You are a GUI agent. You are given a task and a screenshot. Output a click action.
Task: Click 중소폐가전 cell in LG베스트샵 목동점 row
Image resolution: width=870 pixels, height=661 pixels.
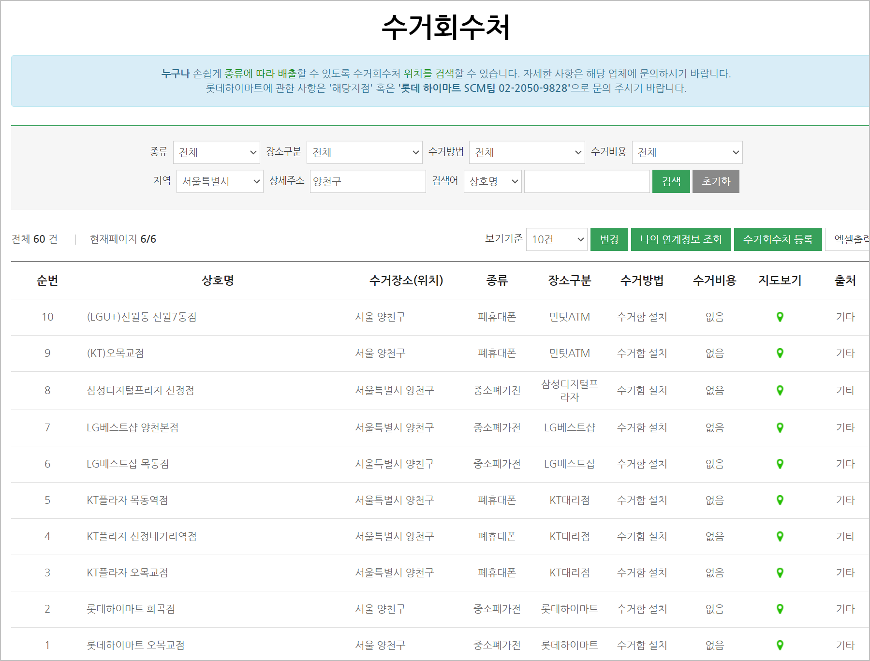click(497, 464)
